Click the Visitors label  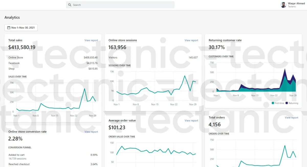click(113, 58)
